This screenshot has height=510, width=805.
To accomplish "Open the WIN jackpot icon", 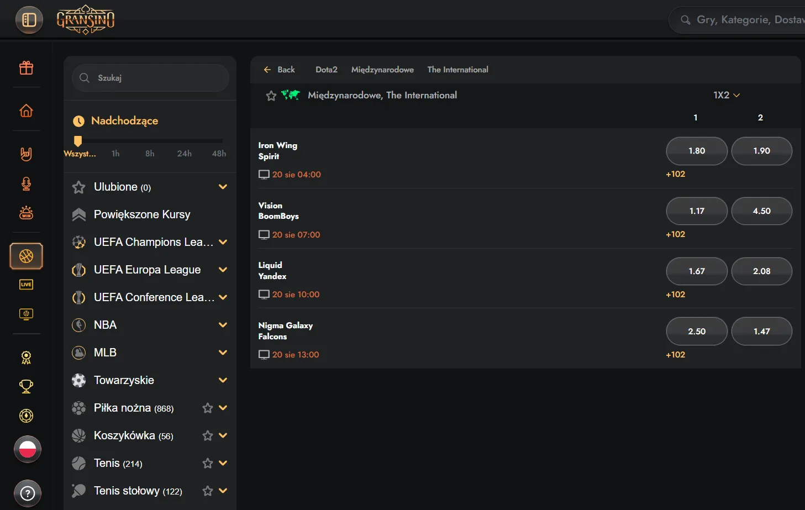I will 26,213.
